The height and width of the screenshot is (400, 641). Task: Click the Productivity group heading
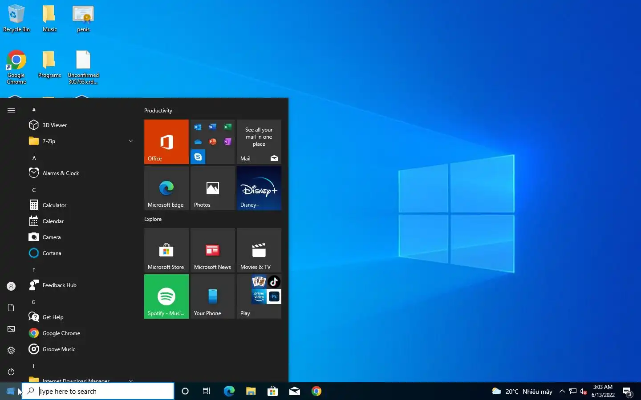click(158, 111)
